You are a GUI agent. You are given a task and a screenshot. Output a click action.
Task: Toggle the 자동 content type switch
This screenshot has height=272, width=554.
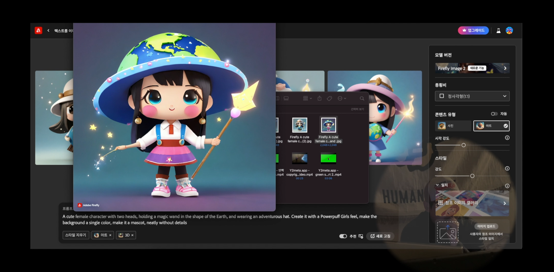coord(494,114)
